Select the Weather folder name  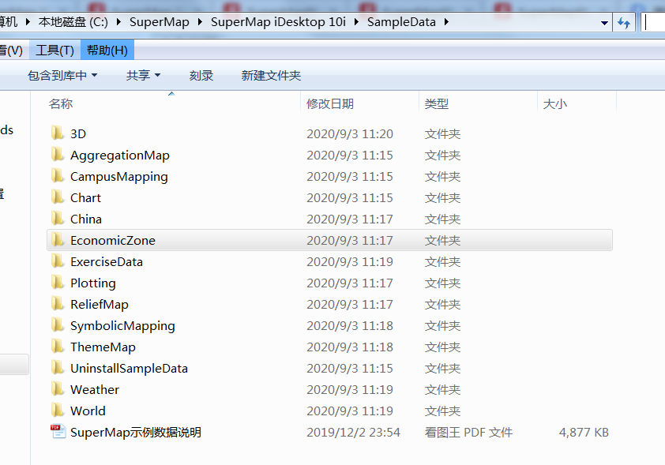95,389
